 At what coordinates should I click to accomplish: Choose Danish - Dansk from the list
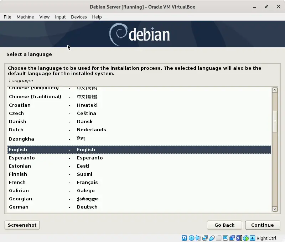coord(139,121)
